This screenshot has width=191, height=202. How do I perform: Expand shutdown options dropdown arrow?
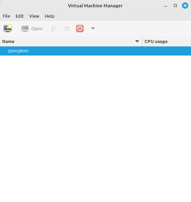pyautogui.click(x=93, y=28)
